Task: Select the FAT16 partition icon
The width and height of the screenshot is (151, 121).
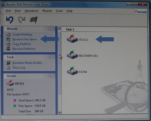Action: pyautogui.click(x=72, y=71)
